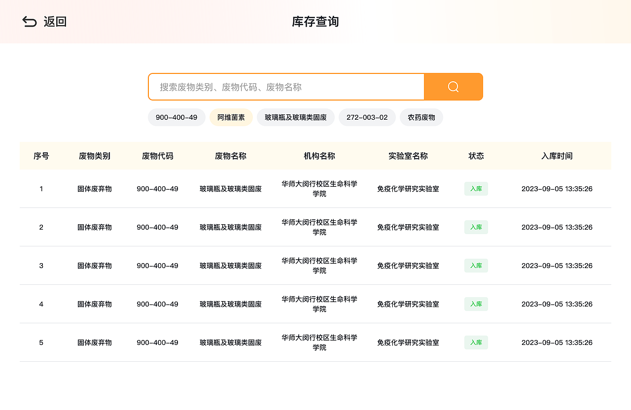Image resolution: width=631 pixels, height=410 pixels.
Task: Click the magnifier search icon
Action: point(453,87)
